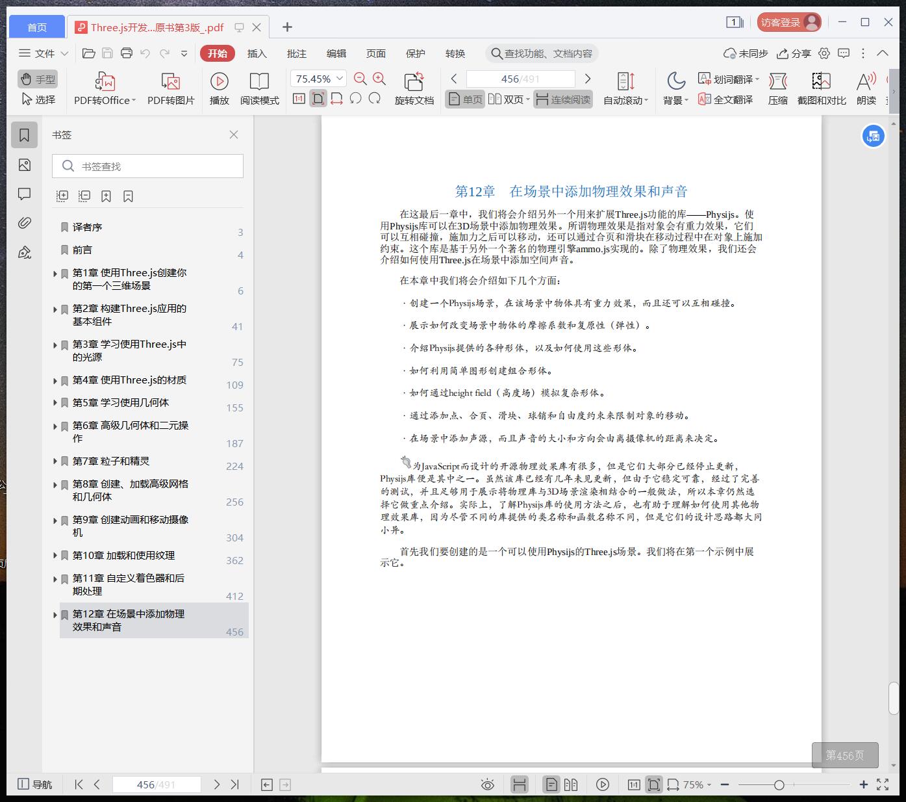The width and height of the screenshot is (906, 802).
Task: Open PDF转图片 converter
Action: 171,89
